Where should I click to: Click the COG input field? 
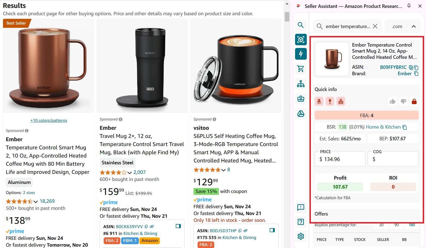pos(393,159)
